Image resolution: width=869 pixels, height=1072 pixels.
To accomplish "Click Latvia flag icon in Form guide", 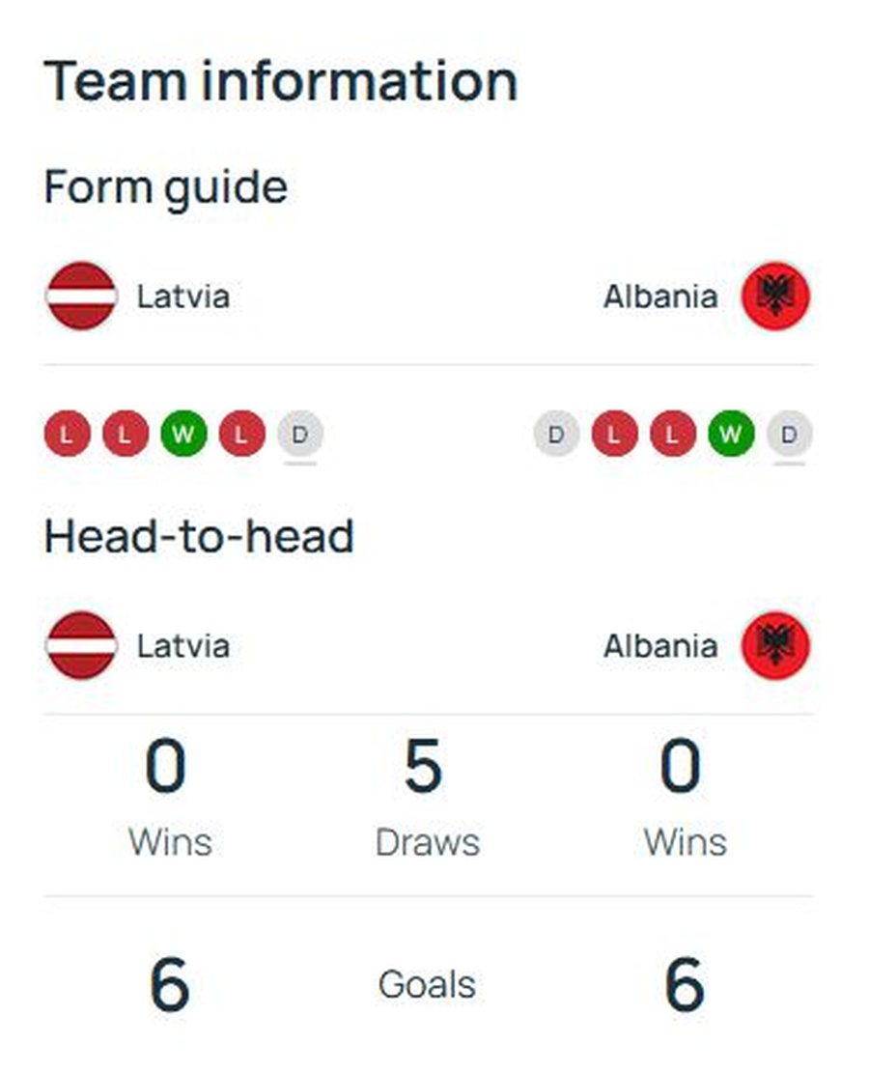I will 81,296.
